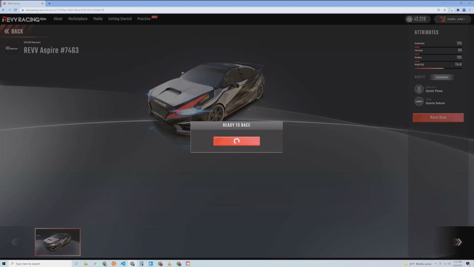
Task: Open the Windows Start menu
Action: click(4, 264)
